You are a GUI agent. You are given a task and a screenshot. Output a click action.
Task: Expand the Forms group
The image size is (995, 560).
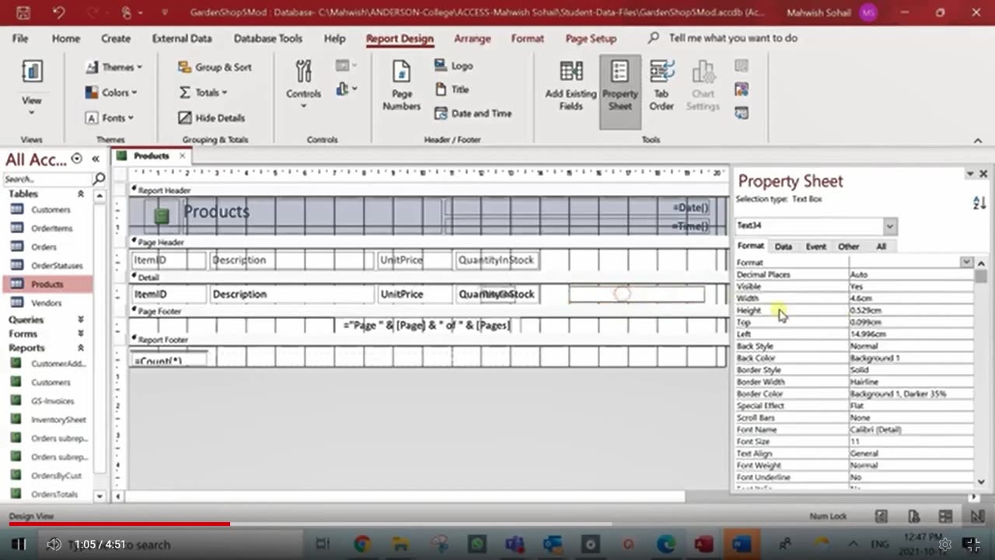(81, 334)
